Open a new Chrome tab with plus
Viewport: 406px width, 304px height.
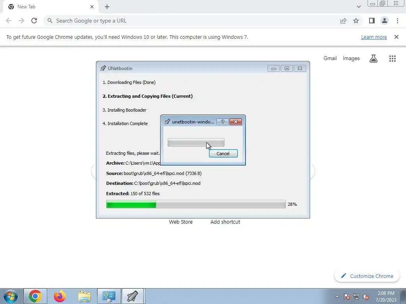pos(107,7)
